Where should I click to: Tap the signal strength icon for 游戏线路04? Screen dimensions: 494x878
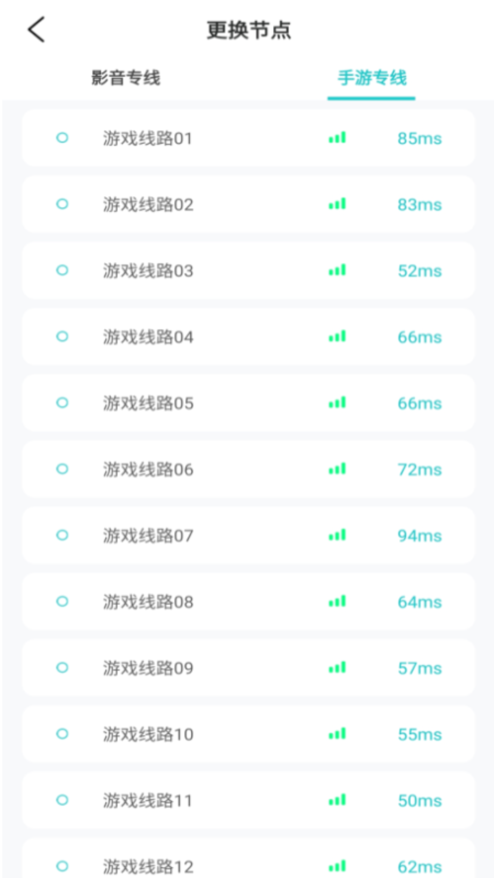[x=337, y=337]
